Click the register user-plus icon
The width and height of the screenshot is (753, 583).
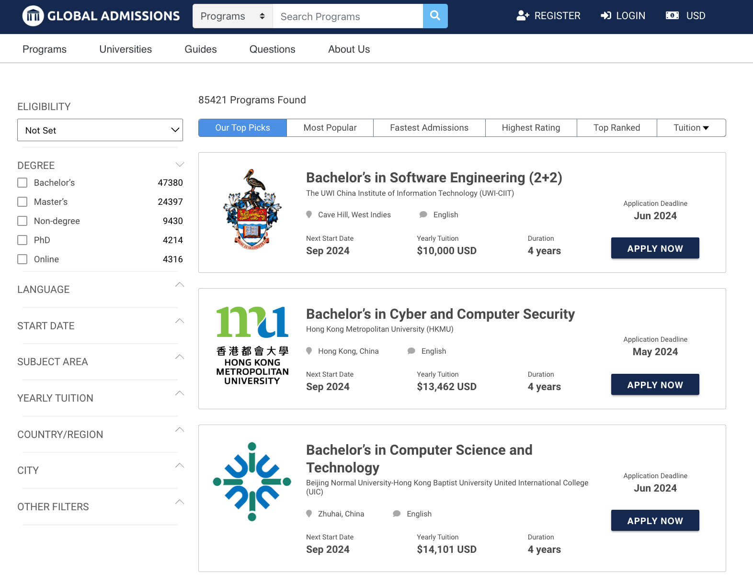click(523, 16)
